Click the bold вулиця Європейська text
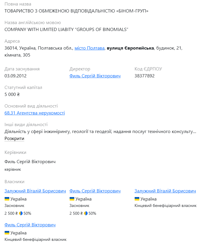The width and height of the screenshot is (202, 244). pyautogui.click(x=130, y=48)
